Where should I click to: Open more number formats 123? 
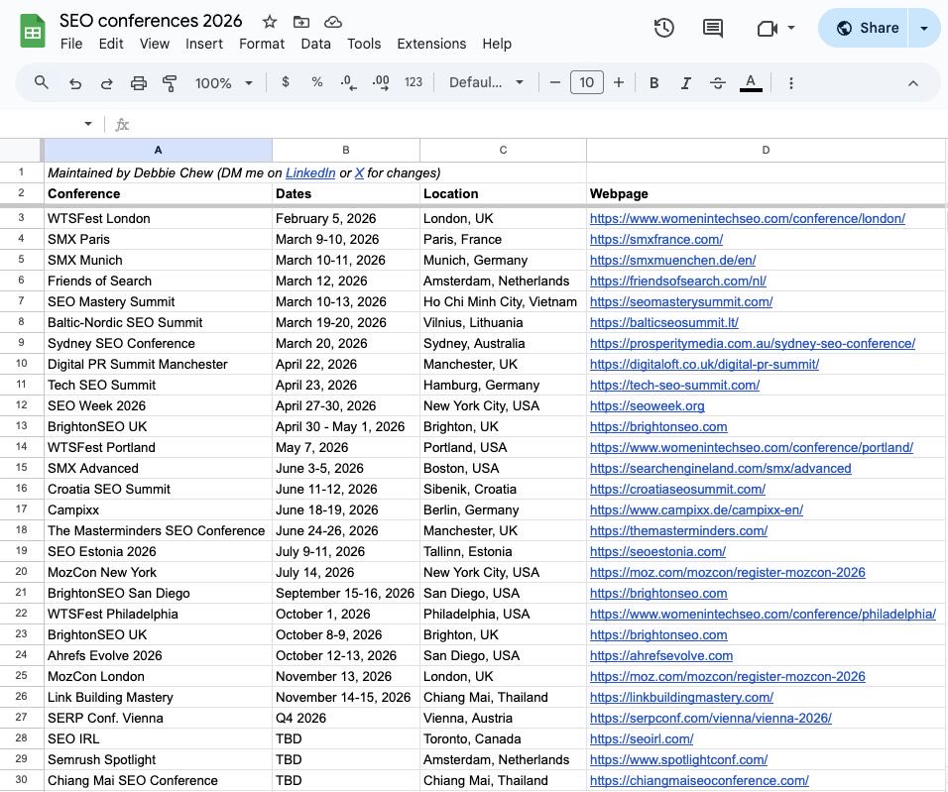(x=414, y=82)
